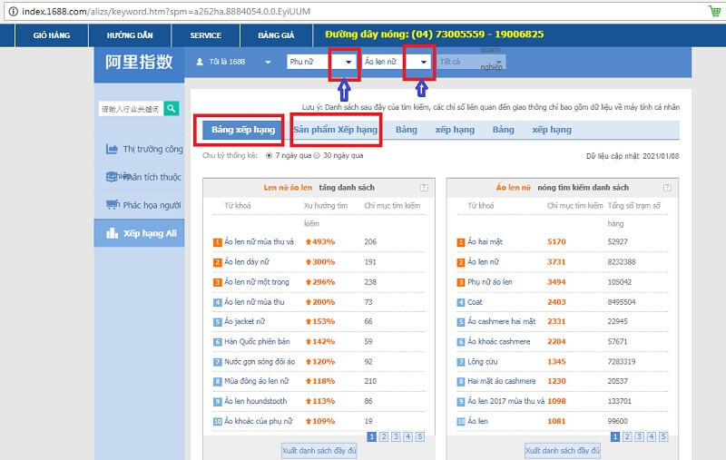Click the green search magnifier button
The width and height of the screenshot is (726, 460).
click(172, 108)
